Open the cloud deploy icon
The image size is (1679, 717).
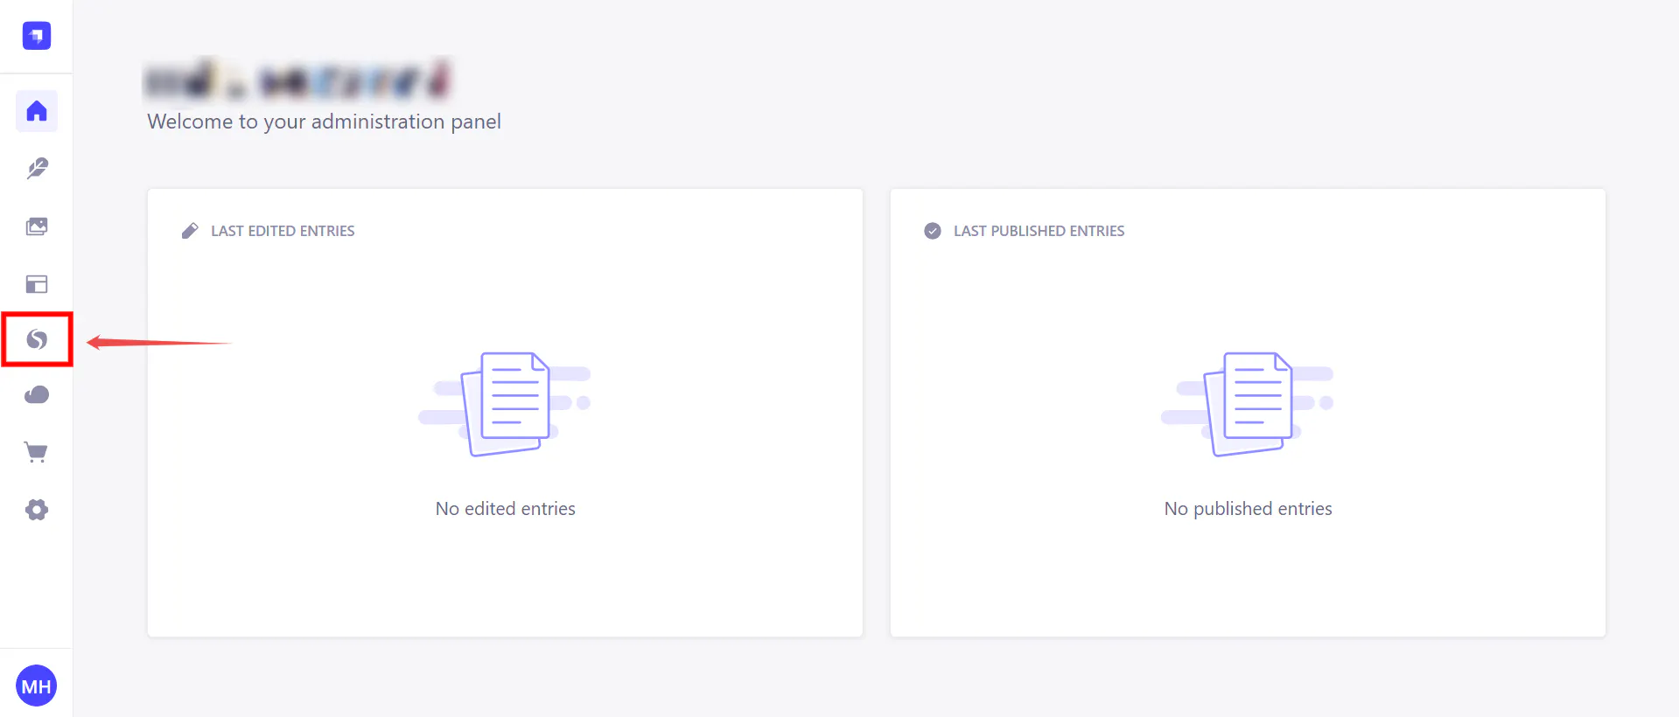pos(37,395)
